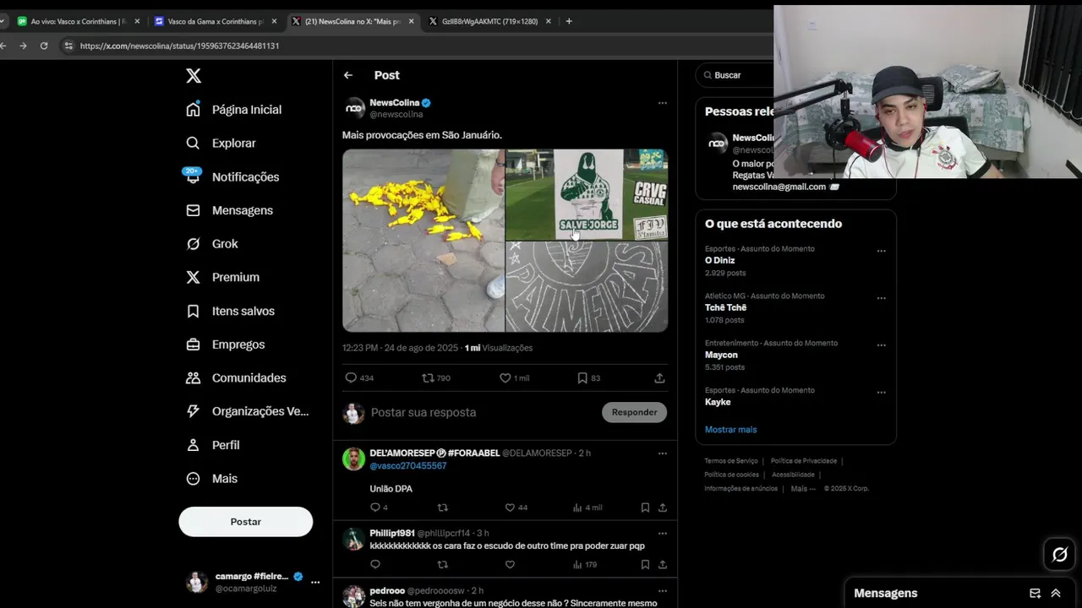This screenshot has width=1082, height=608.
Task: Open NewsColina profile avatar on post
Action: point(354,108)
